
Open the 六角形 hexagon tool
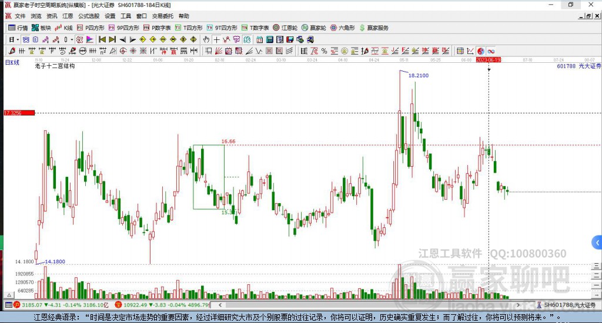[343, 28]
